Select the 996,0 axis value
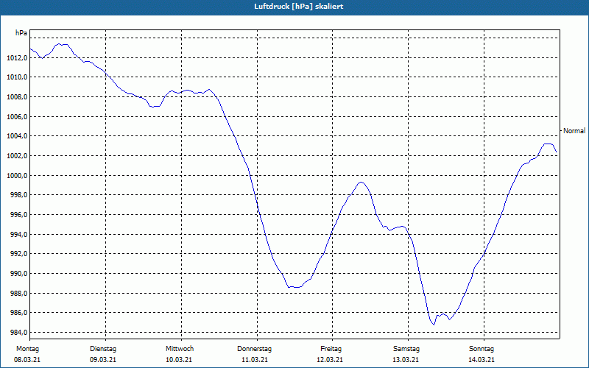589x368 pixels. point(18,215)
